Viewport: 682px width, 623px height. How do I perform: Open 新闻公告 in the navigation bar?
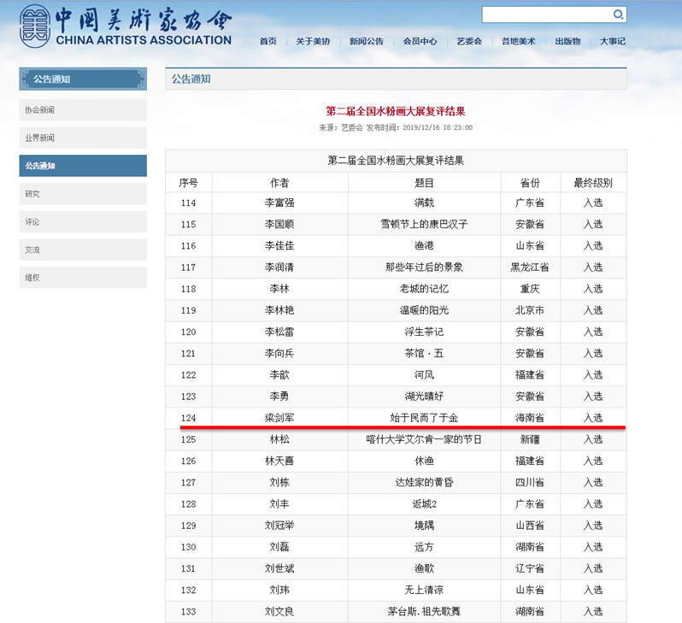pyautogui.click(x=367, y=41)
